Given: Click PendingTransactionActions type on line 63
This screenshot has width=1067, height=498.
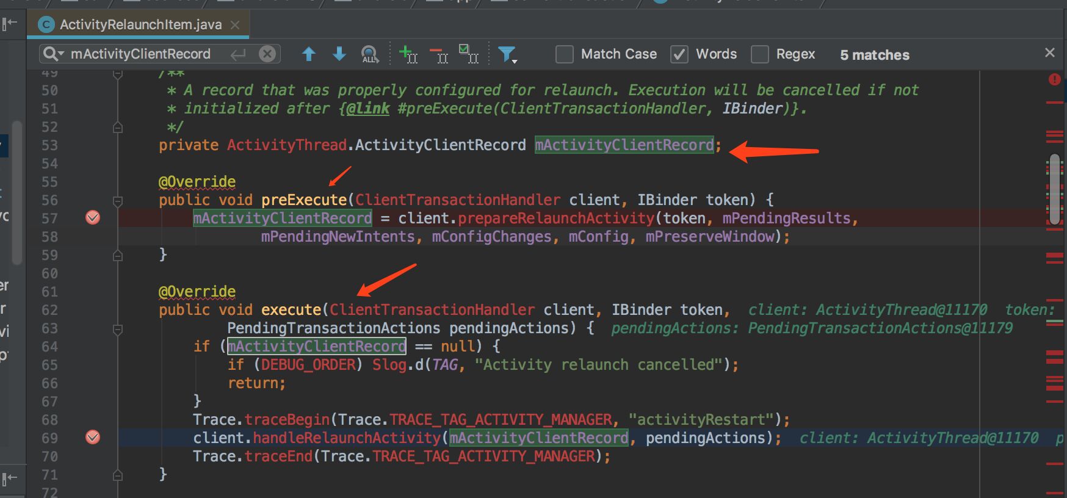Looking at the screenshot, I should pos(334,328).
